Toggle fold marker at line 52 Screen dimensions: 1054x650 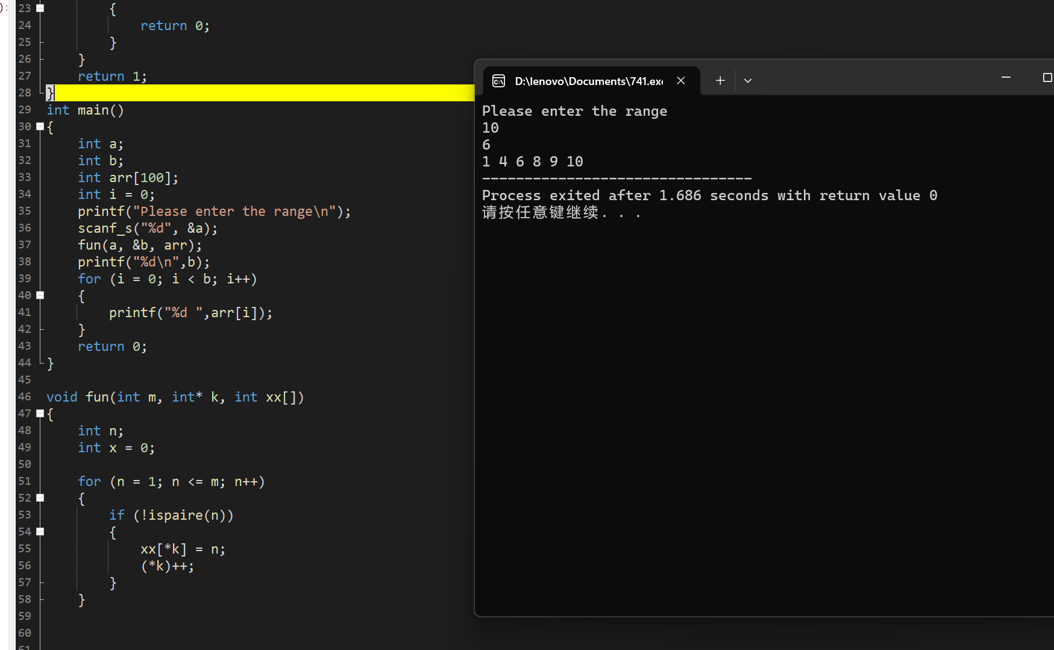(40, 498)
